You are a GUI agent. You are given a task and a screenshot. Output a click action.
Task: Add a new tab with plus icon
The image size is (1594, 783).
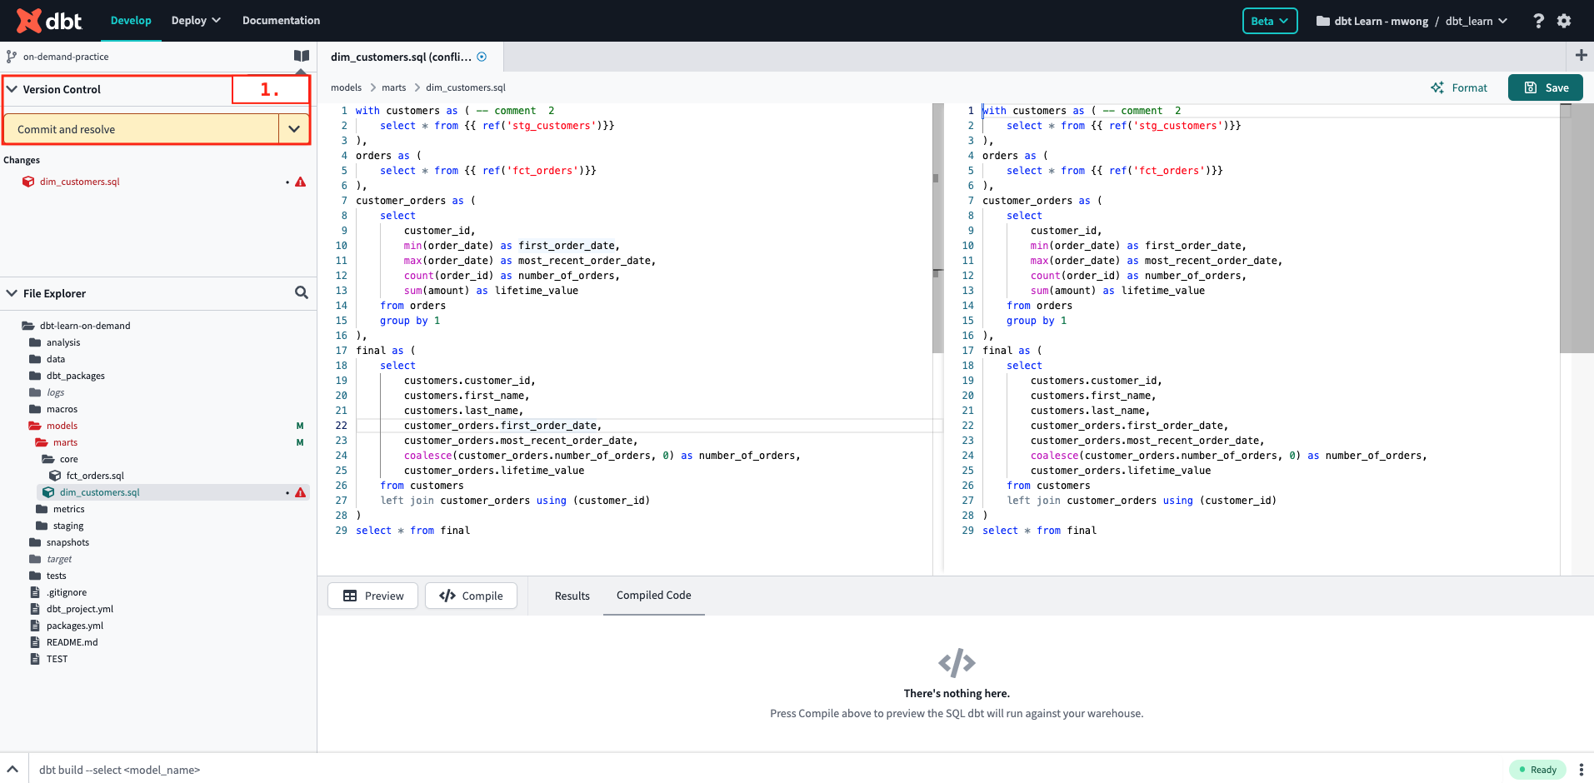(1581, 56)
